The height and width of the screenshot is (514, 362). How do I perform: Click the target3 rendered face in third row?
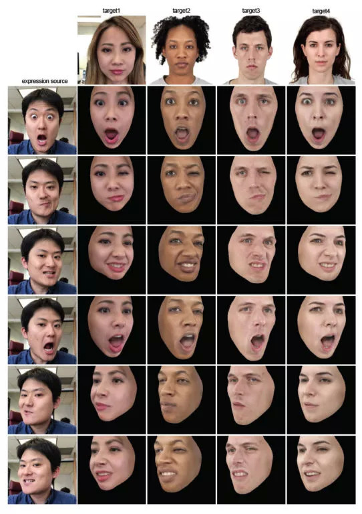[251, 260]
